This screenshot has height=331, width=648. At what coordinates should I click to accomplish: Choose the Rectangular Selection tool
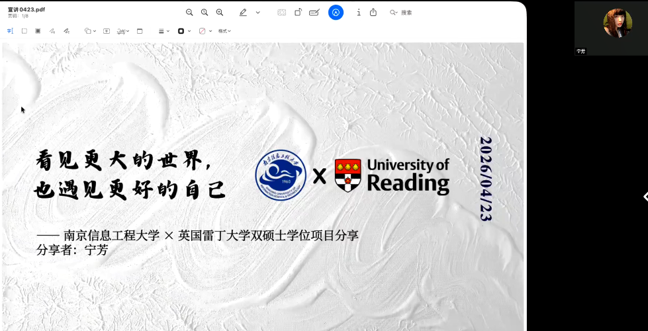[x=24, y=31]
